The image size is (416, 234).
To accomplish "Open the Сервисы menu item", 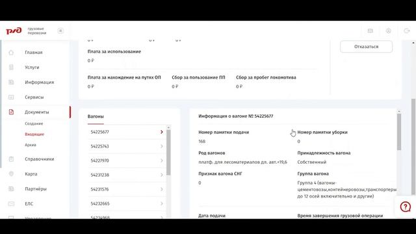I will pyautogui.click(x=34, y=97).
